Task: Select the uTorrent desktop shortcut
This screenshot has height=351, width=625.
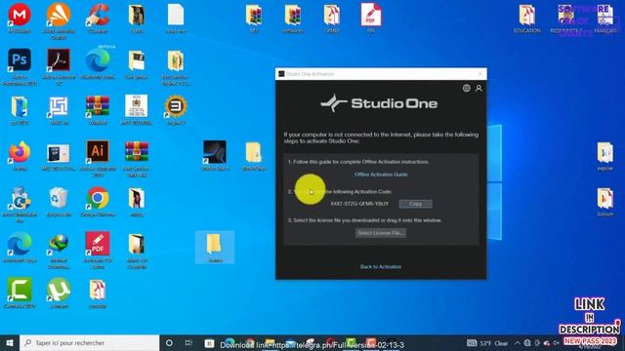Action: pyautogui.click(x=59, y=293)
